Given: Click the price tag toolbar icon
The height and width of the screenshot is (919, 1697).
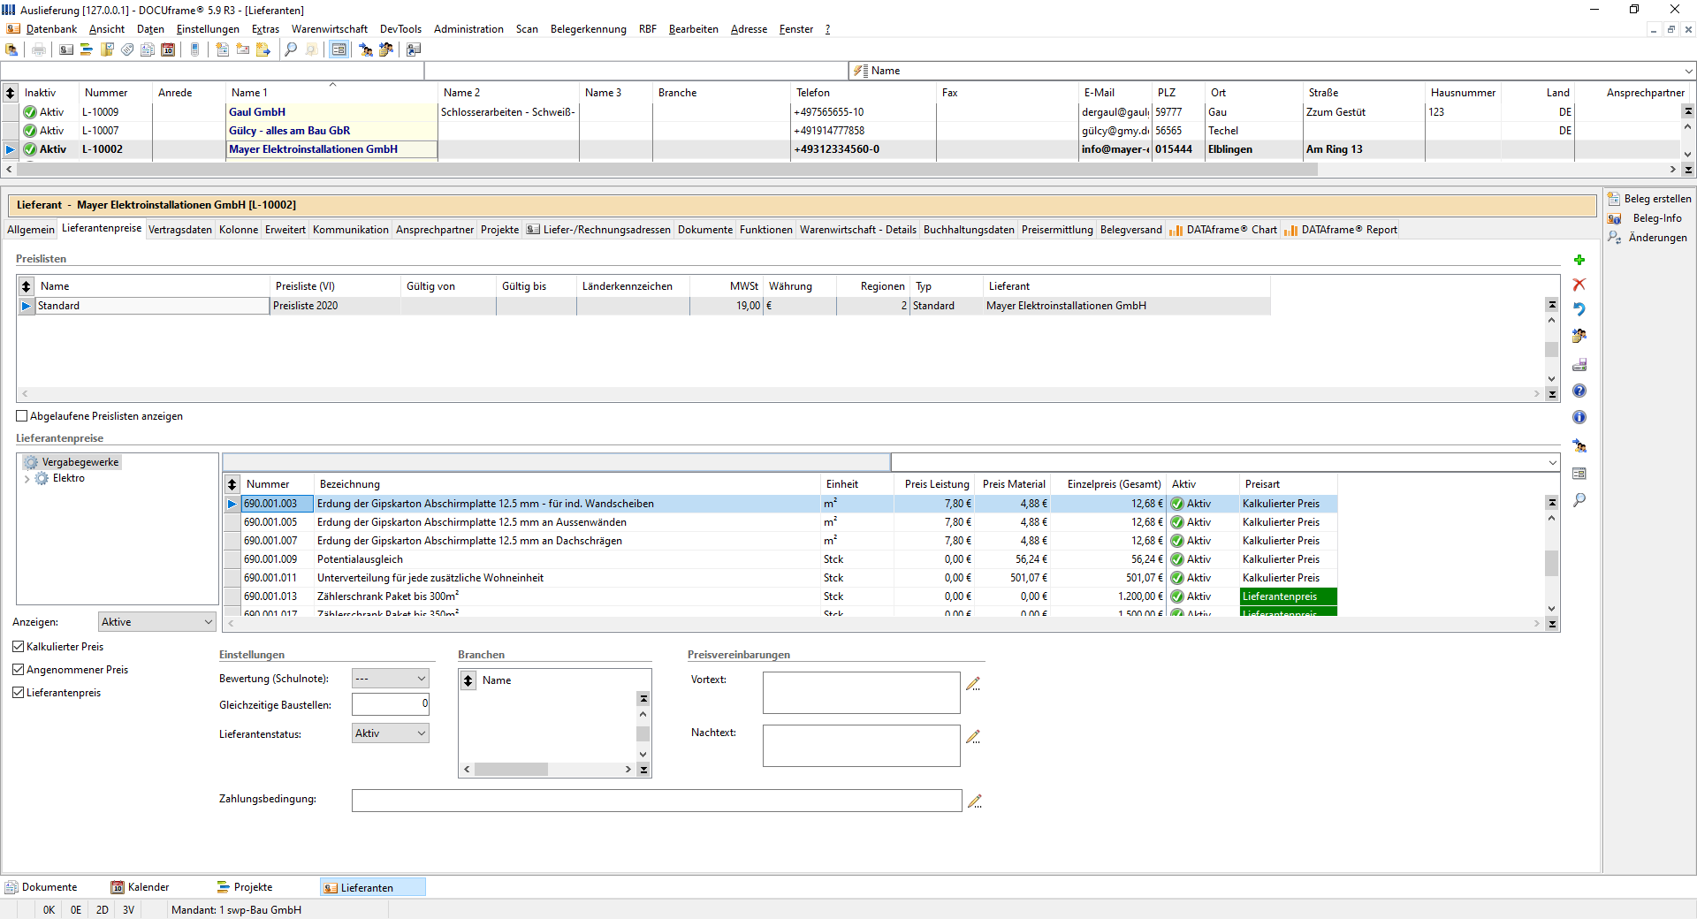Looking at the screenshot, I should pos(127,49).
